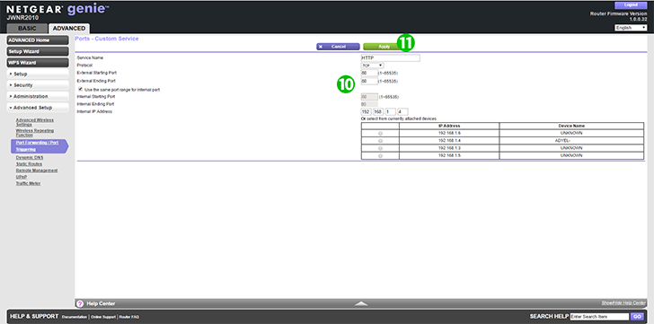Open the English language dropdown
This screenshot has height=324, width=654.
[631, 28]
